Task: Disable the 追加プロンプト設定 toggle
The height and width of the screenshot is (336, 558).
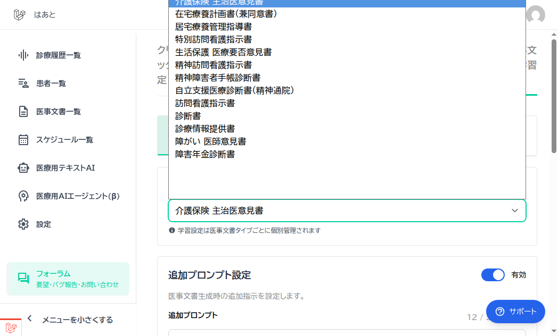Action: [x=493, y=275]
